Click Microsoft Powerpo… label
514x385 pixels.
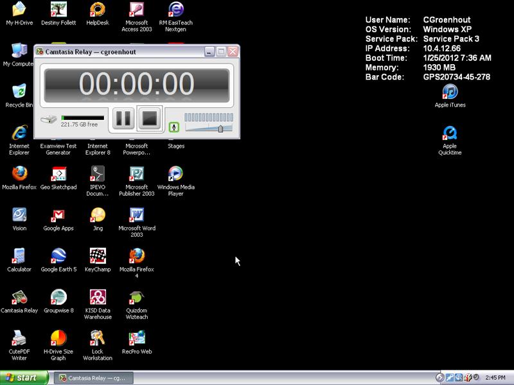137,150
